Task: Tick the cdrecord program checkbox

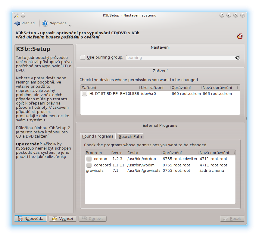Action: 89,165
